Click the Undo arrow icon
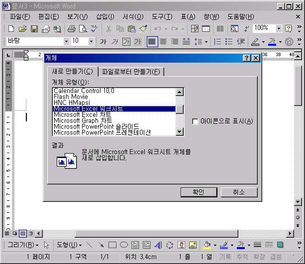The height and width of the screenshot is (264, 305). pos(158,29)
